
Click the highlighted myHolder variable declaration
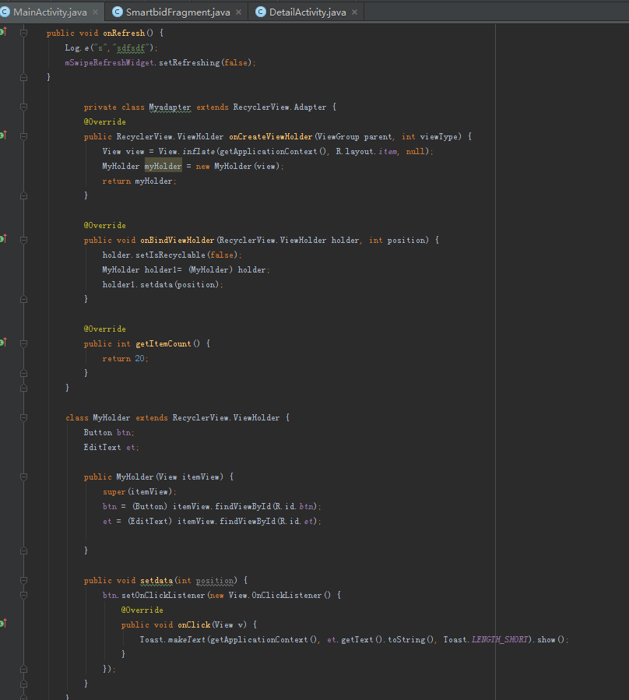click(163, 166)
